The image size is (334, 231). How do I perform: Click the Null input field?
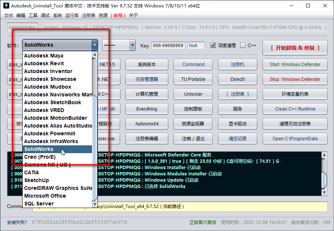(x=196, y=45)
